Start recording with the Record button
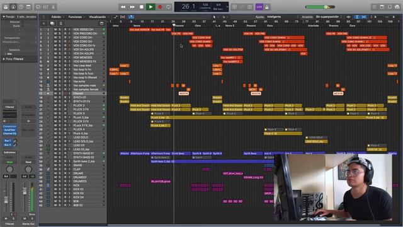The image size is (403, 227). pos(160,7)
